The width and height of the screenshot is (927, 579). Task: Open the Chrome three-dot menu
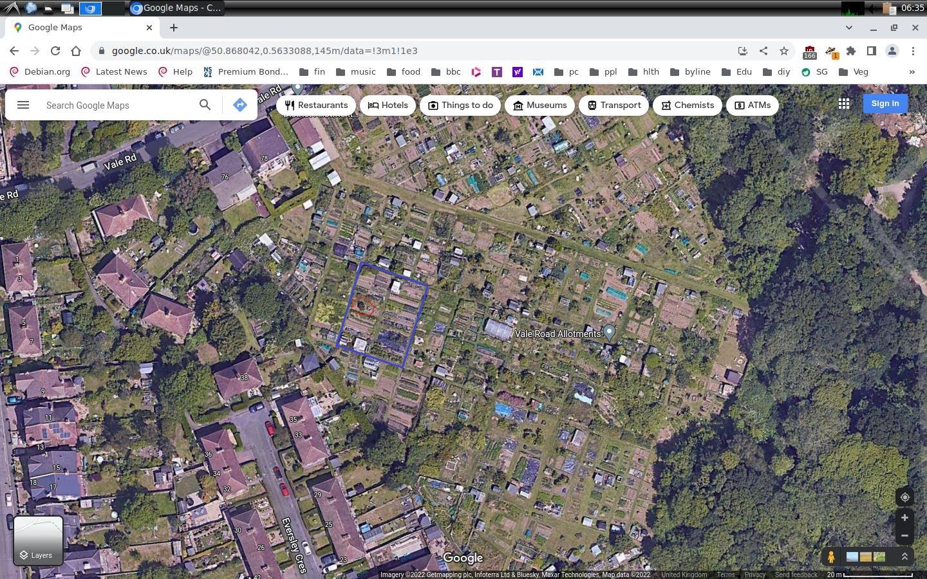[913, 51]
